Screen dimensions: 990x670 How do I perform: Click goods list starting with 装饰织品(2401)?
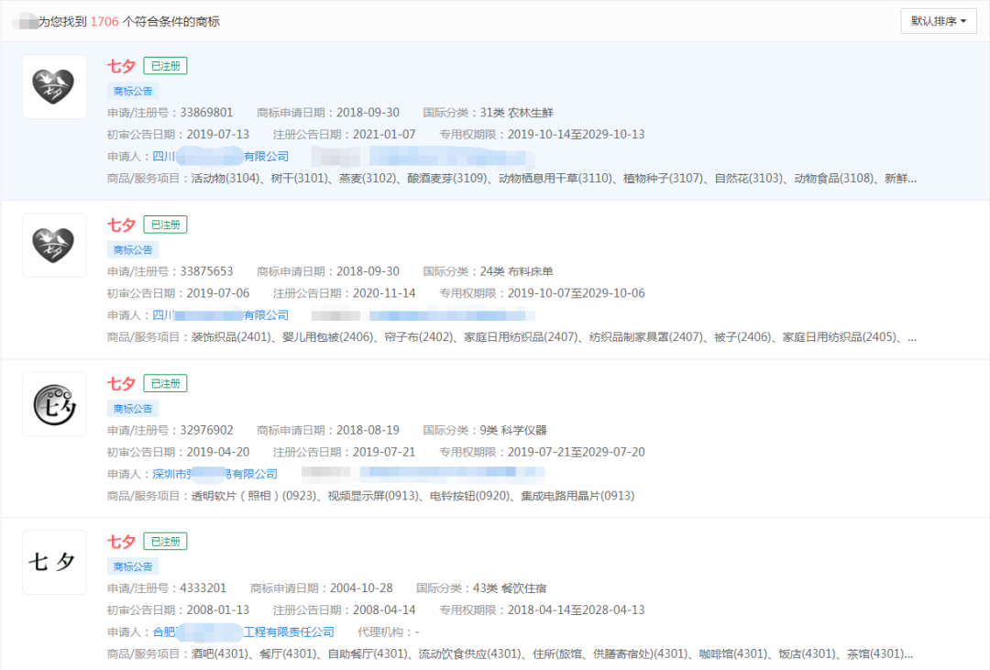click(x=554, y=337)
